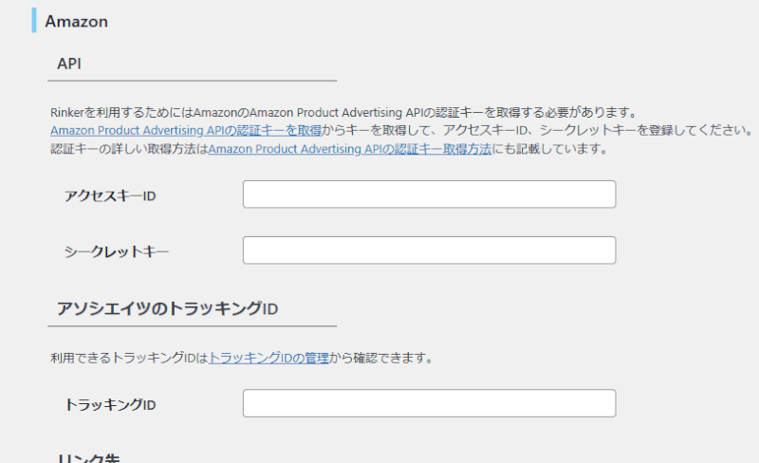Click the シークレットキー label
759x463 pixels.
[117, 251]
